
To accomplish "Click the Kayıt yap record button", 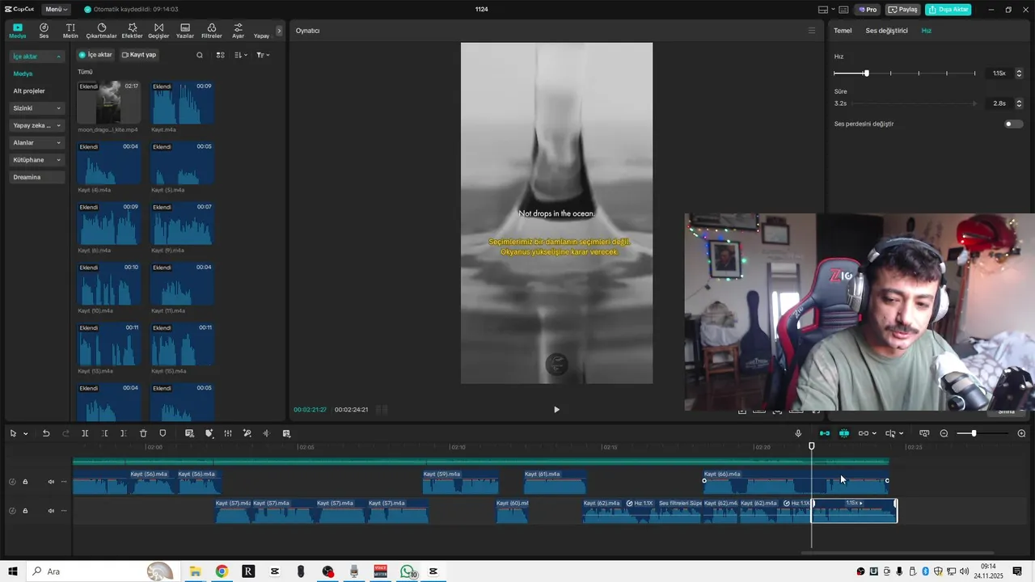I will pos(139,55).
